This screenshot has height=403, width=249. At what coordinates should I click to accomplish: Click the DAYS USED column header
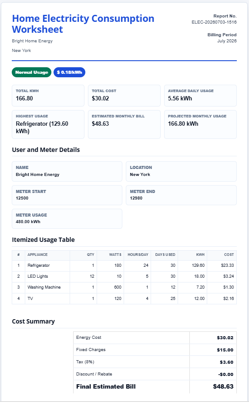[165, 255]
